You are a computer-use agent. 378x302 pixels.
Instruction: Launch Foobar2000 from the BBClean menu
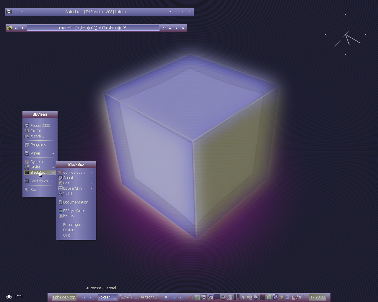pyautogui.click(x=40, y=126)
